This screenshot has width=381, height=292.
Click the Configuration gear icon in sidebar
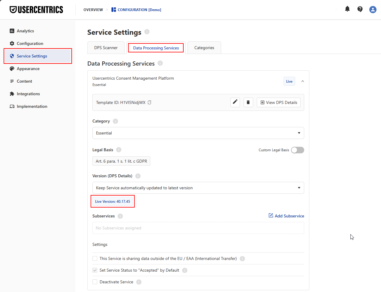click(12, 43)
